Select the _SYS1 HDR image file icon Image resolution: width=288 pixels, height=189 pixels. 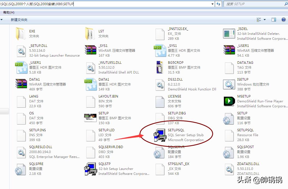click(160, 51)
